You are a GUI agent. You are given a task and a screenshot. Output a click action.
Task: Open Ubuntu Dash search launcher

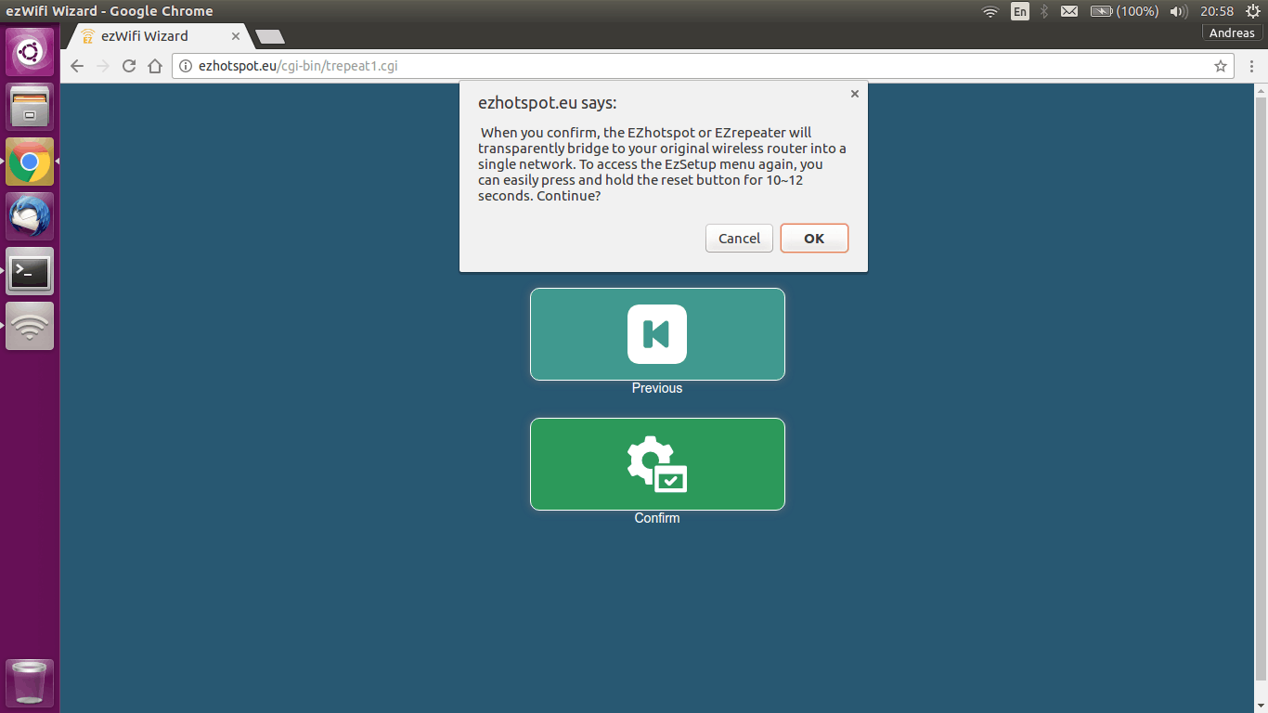30,52
